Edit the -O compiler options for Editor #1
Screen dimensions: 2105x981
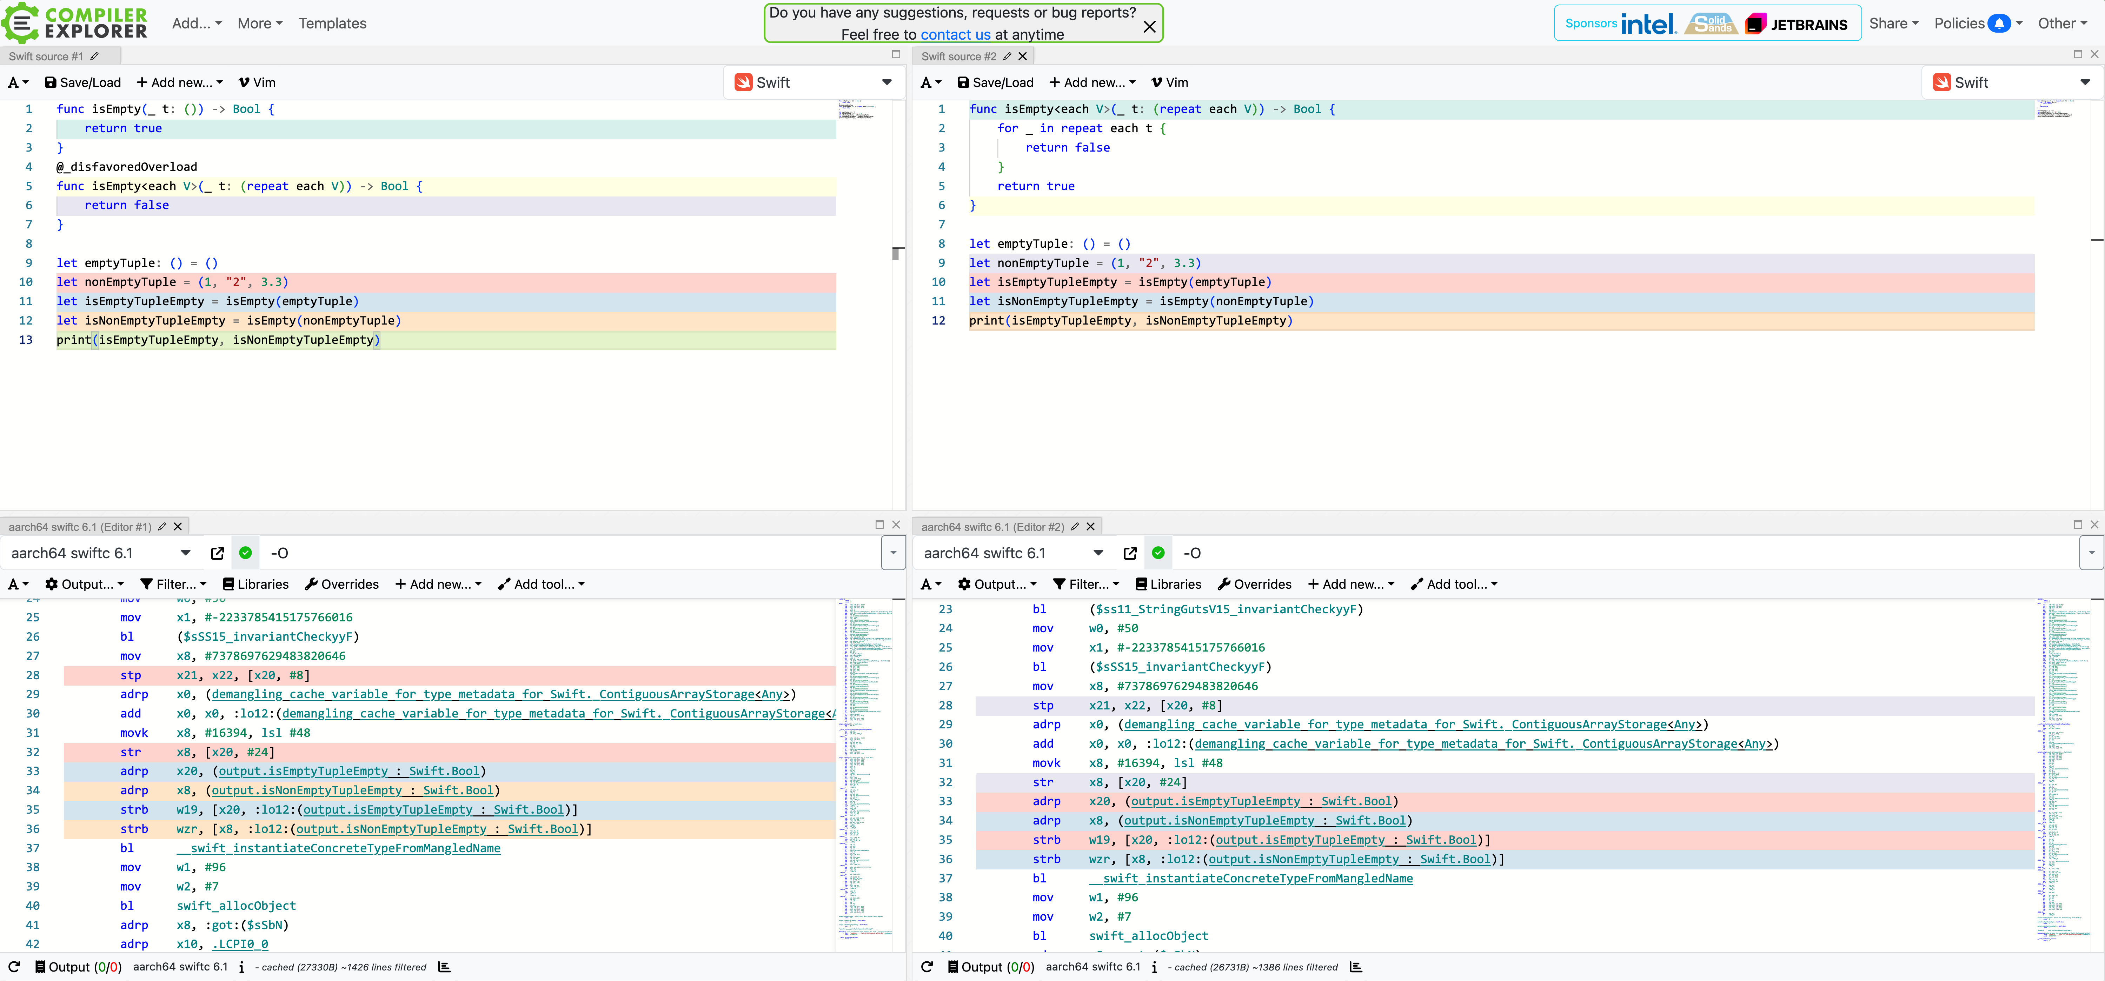tap(570, 553)
